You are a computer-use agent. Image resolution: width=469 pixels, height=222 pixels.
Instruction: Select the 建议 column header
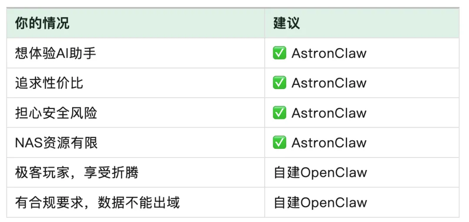[362, 23]
